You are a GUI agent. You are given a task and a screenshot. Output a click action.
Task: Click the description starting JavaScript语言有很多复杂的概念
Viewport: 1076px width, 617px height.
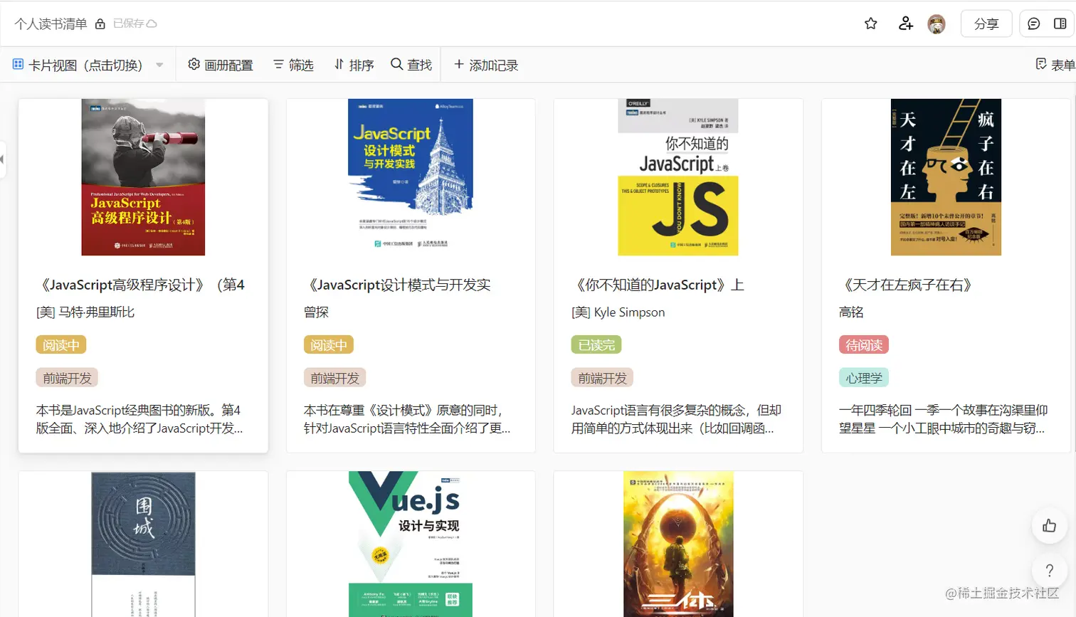coord(677,419)
